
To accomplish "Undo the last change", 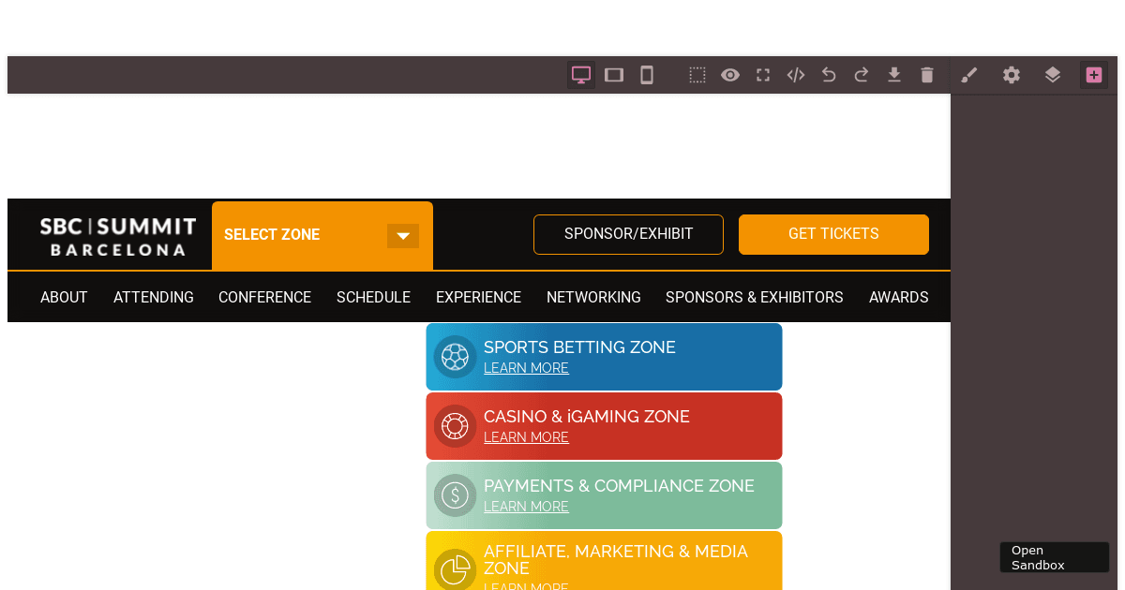I will 829,75.
